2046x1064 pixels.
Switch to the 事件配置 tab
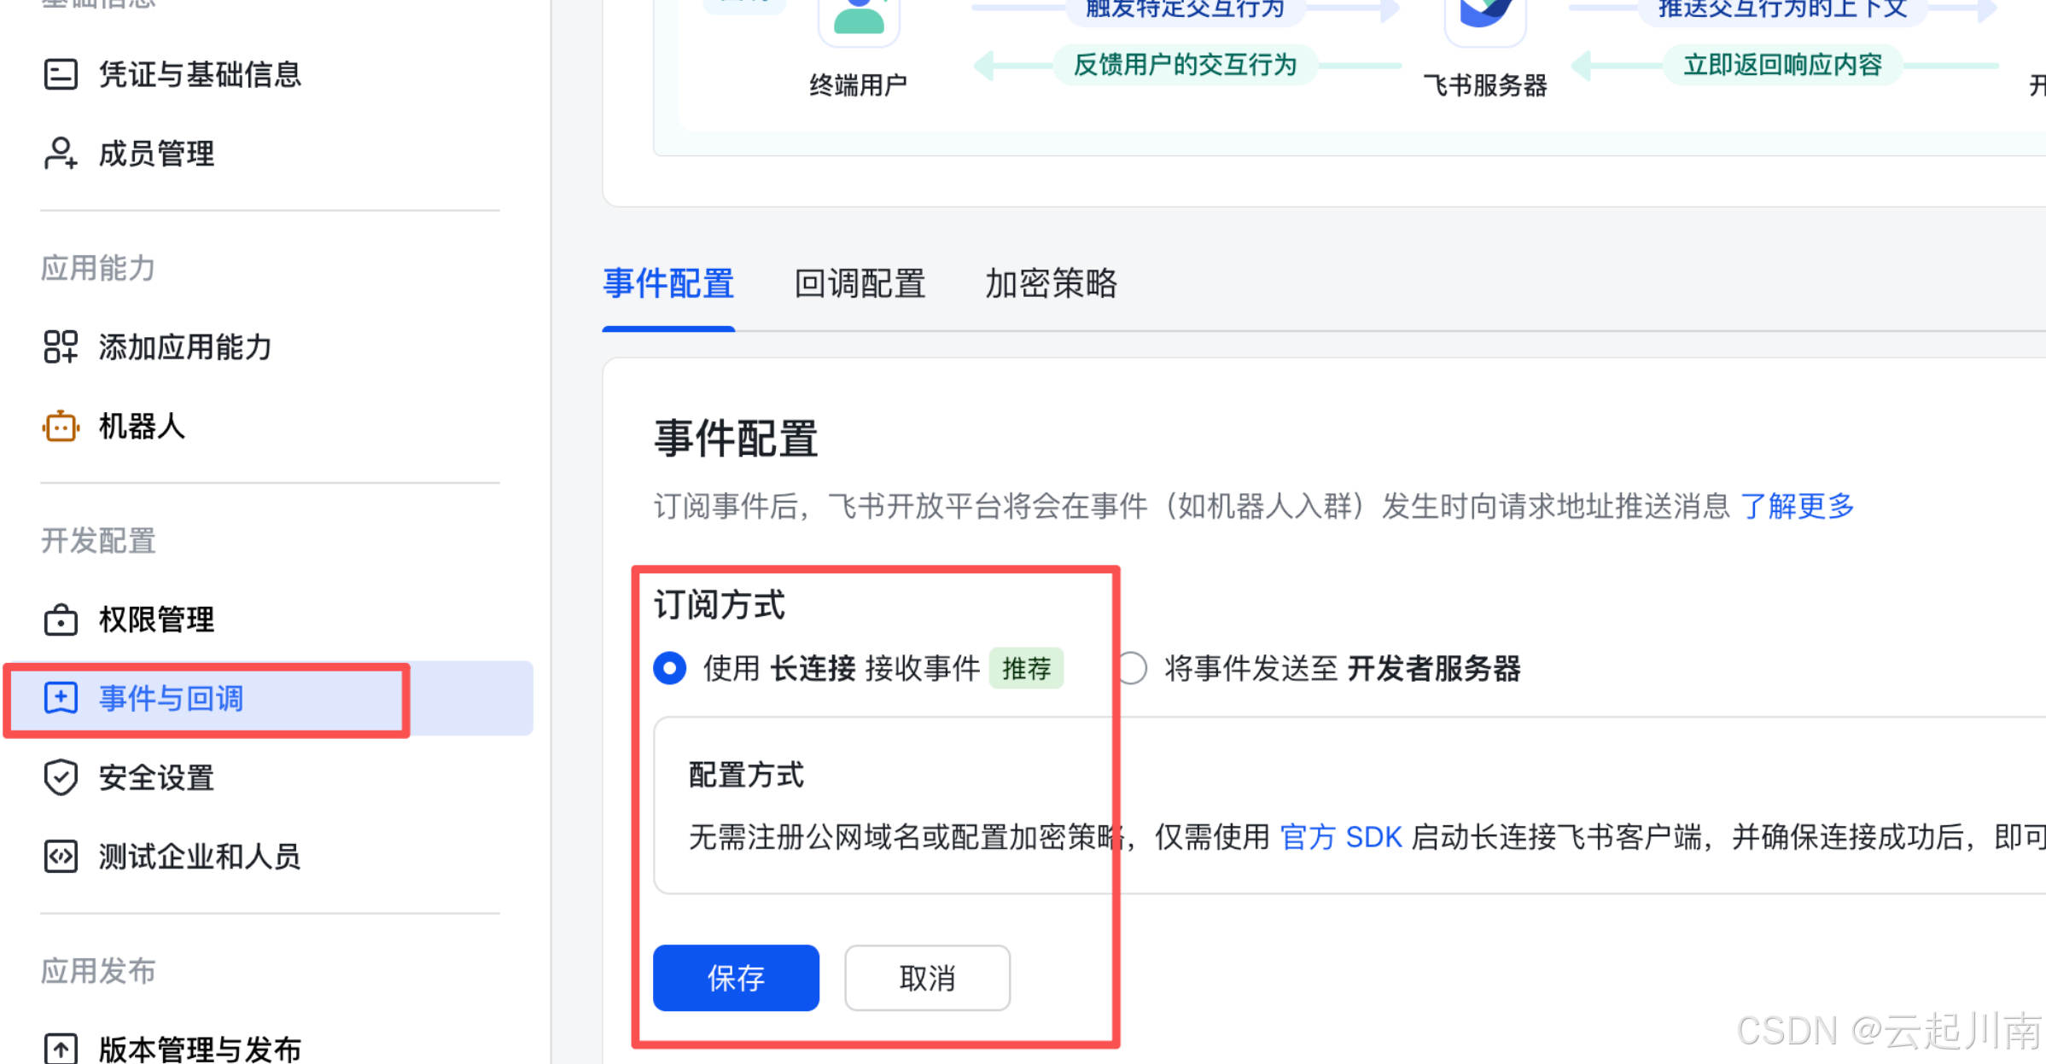tap(668, 284)
